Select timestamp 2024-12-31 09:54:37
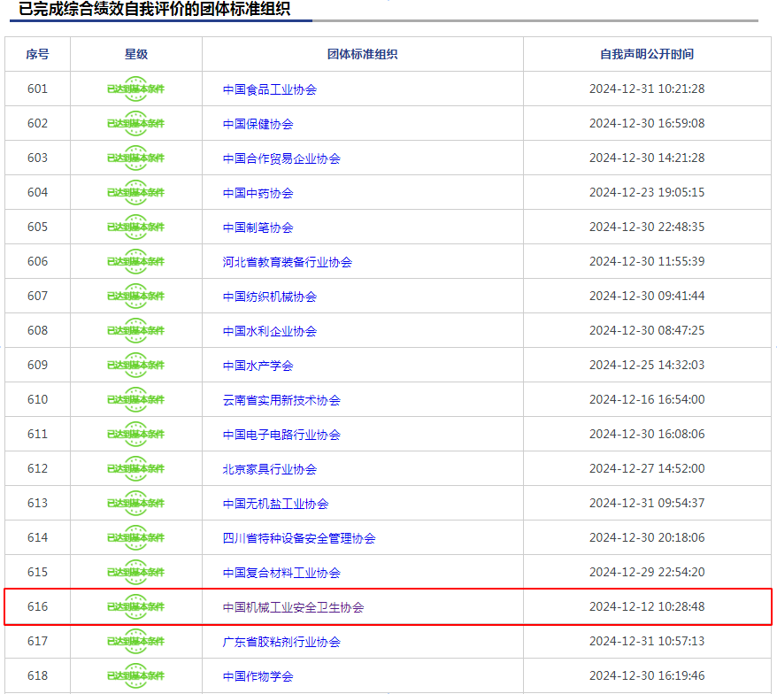 (647, 503)
